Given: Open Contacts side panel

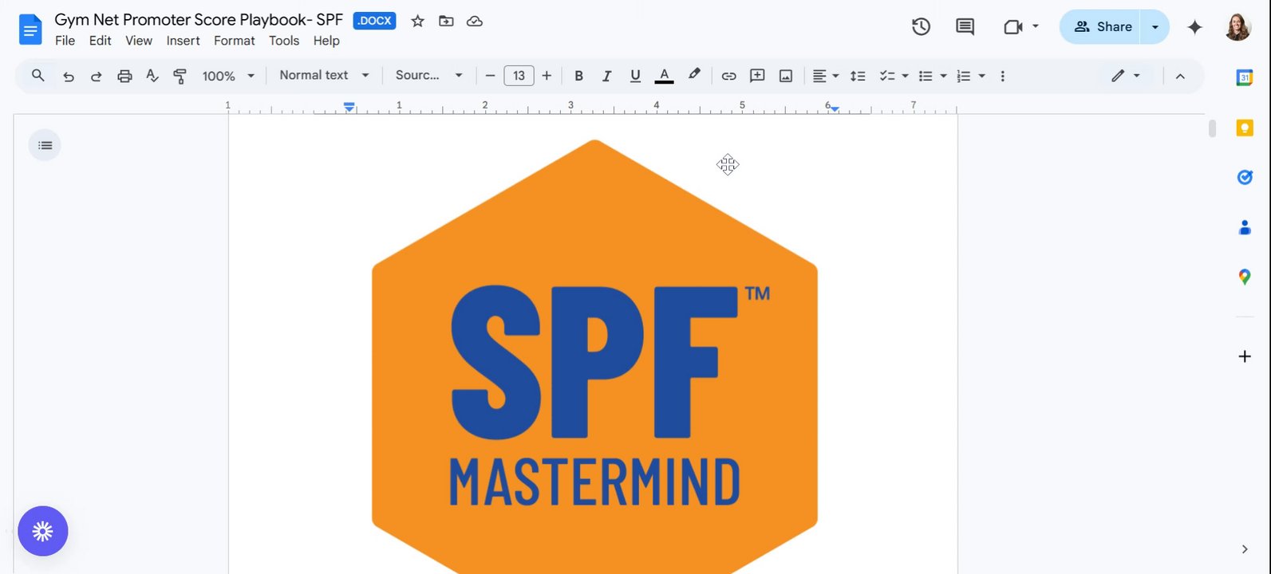Looking at the screenshot, I should point(1245,228).
